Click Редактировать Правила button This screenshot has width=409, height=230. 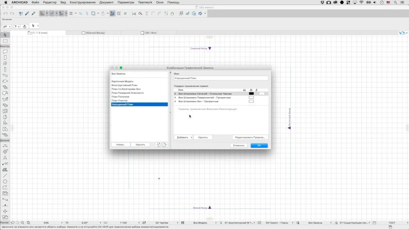tap(250, 137)
